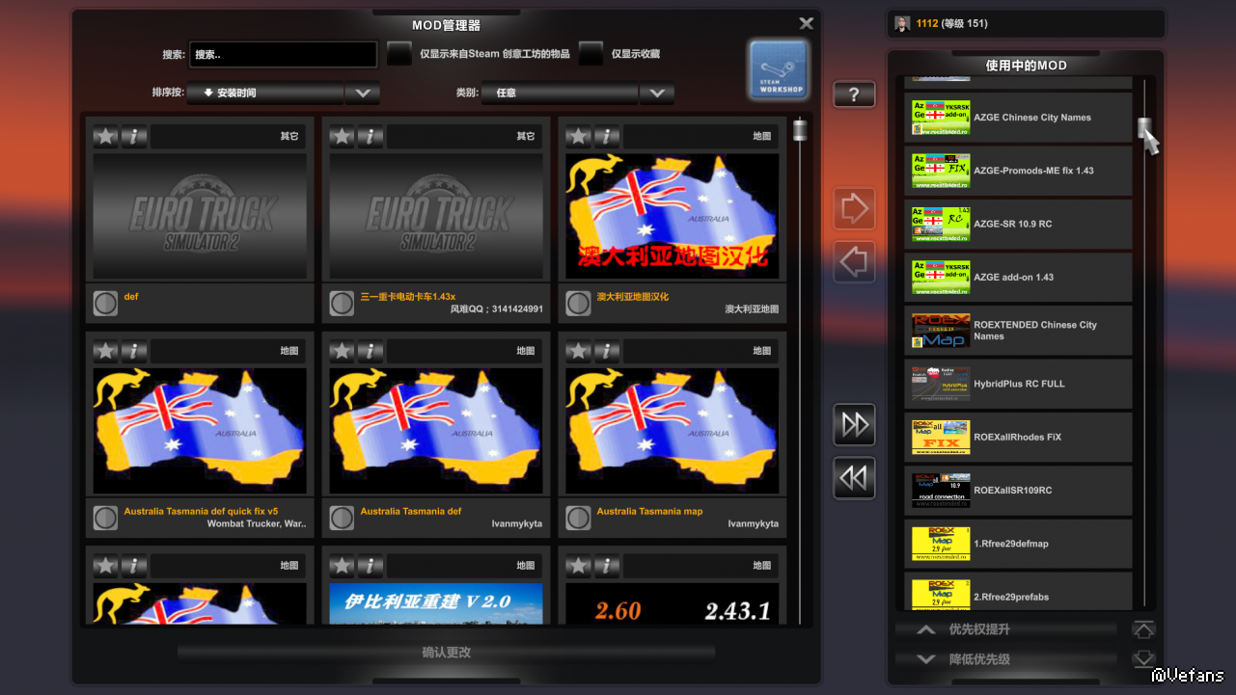1236x695 pixels.
Task: Click the 搜索 search input field
Action: point(283,55)
